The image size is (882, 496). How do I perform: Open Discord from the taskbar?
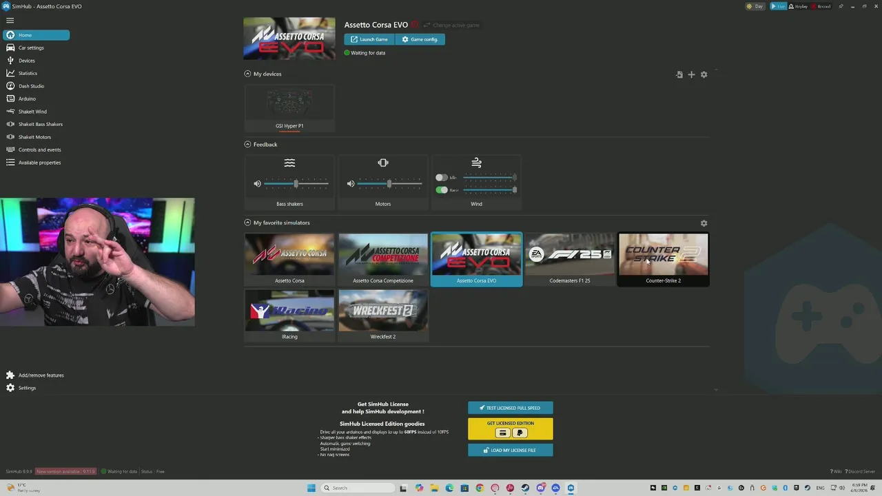(x=541, y=488)
